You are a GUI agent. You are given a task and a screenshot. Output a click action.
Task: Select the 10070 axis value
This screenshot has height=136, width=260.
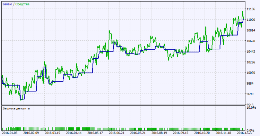click(251, 73)
